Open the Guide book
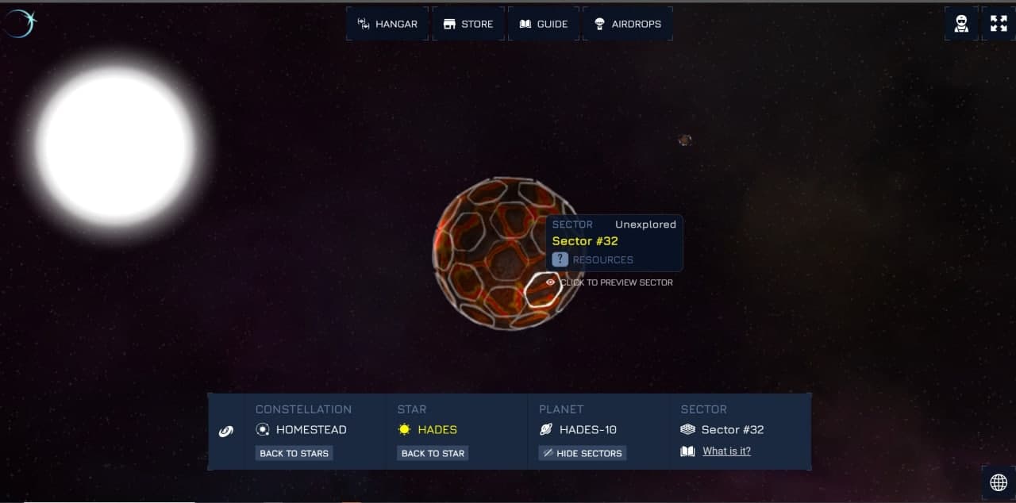This screenshot has height=503, width=1016. (x=543, y=24)
